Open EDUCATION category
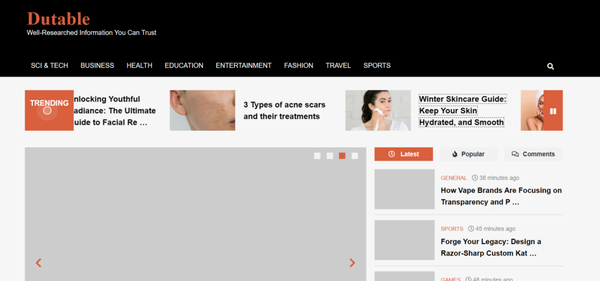The height and width of the screenshot is (281, 600). [x=183, y=66]
